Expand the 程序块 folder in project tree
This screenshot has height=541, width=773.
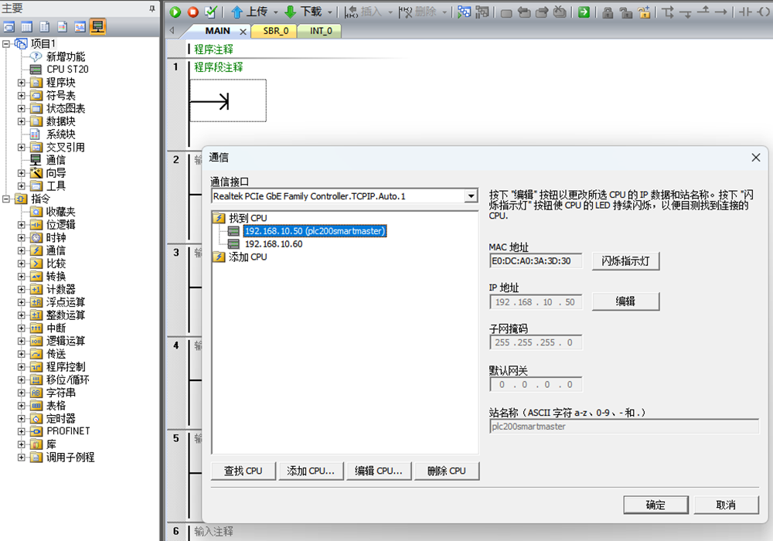click(22, 83)
